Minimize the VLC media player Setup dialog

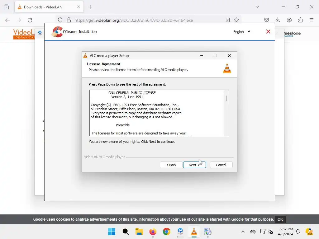(x=201, y=55)
